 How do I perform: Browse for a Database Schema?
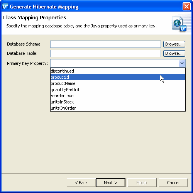coord(174,44)
